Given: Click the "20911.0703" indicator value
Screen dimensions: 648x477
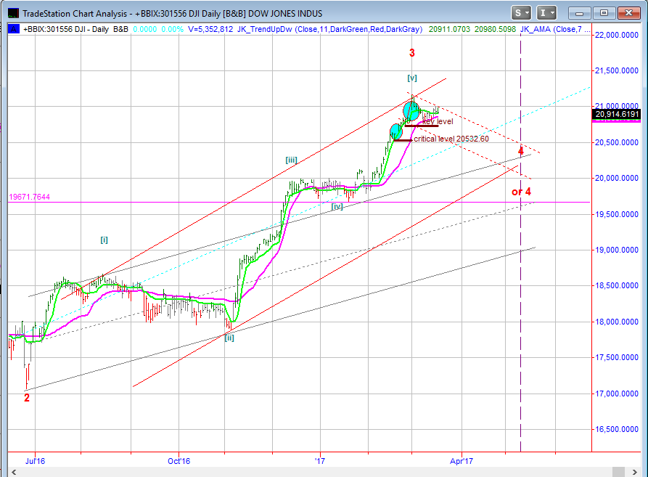Looking at the screenshot, I should click(449, 29).
